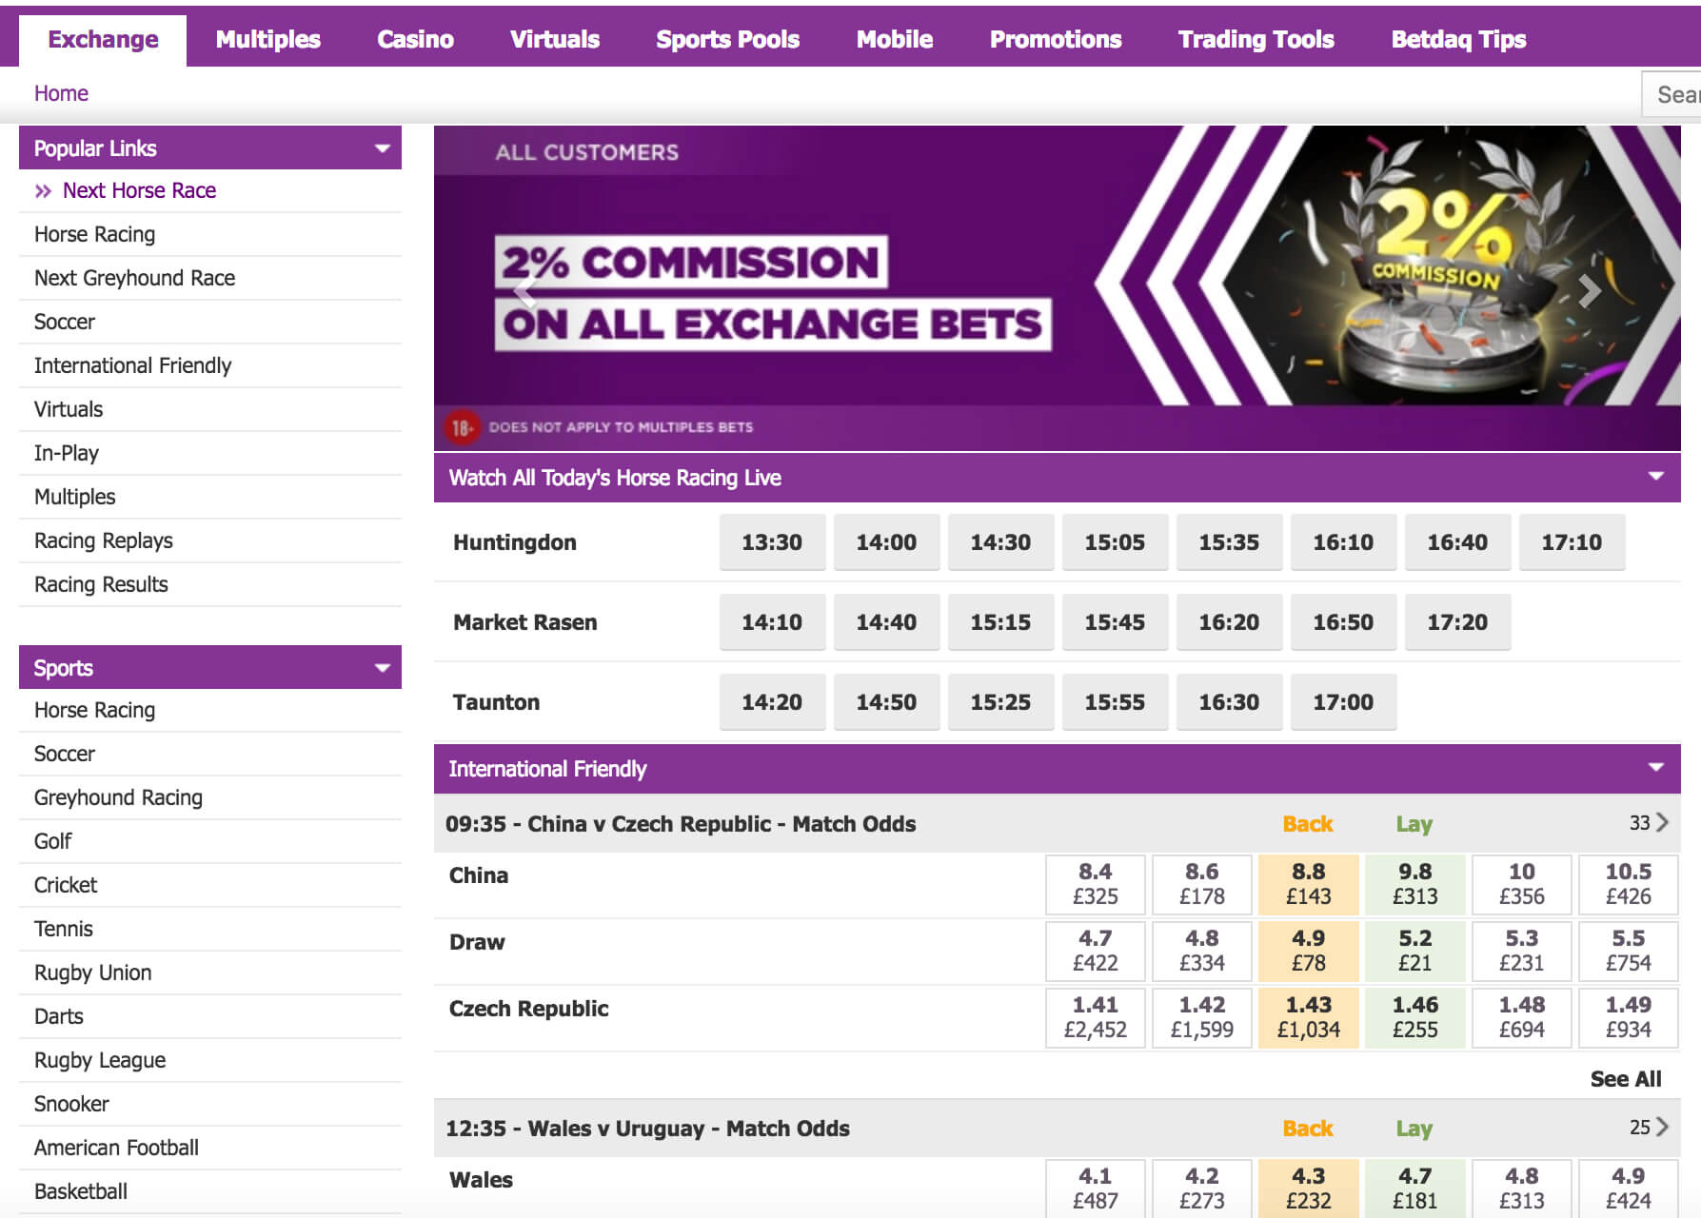Open the Huntingdon 13:30 race
This screenshot has width=1701, height=1218.
(772, 542)
